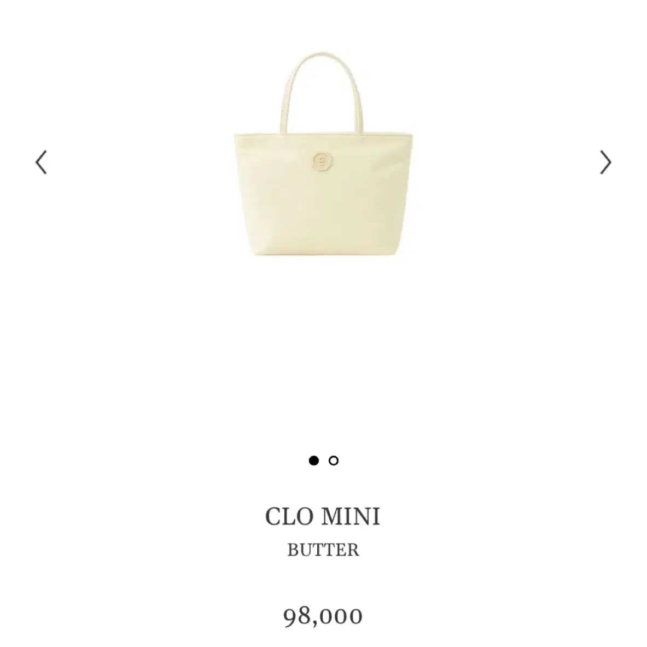Switch to the second slide indicator
647x647 pixels.
tap(334, 461)
